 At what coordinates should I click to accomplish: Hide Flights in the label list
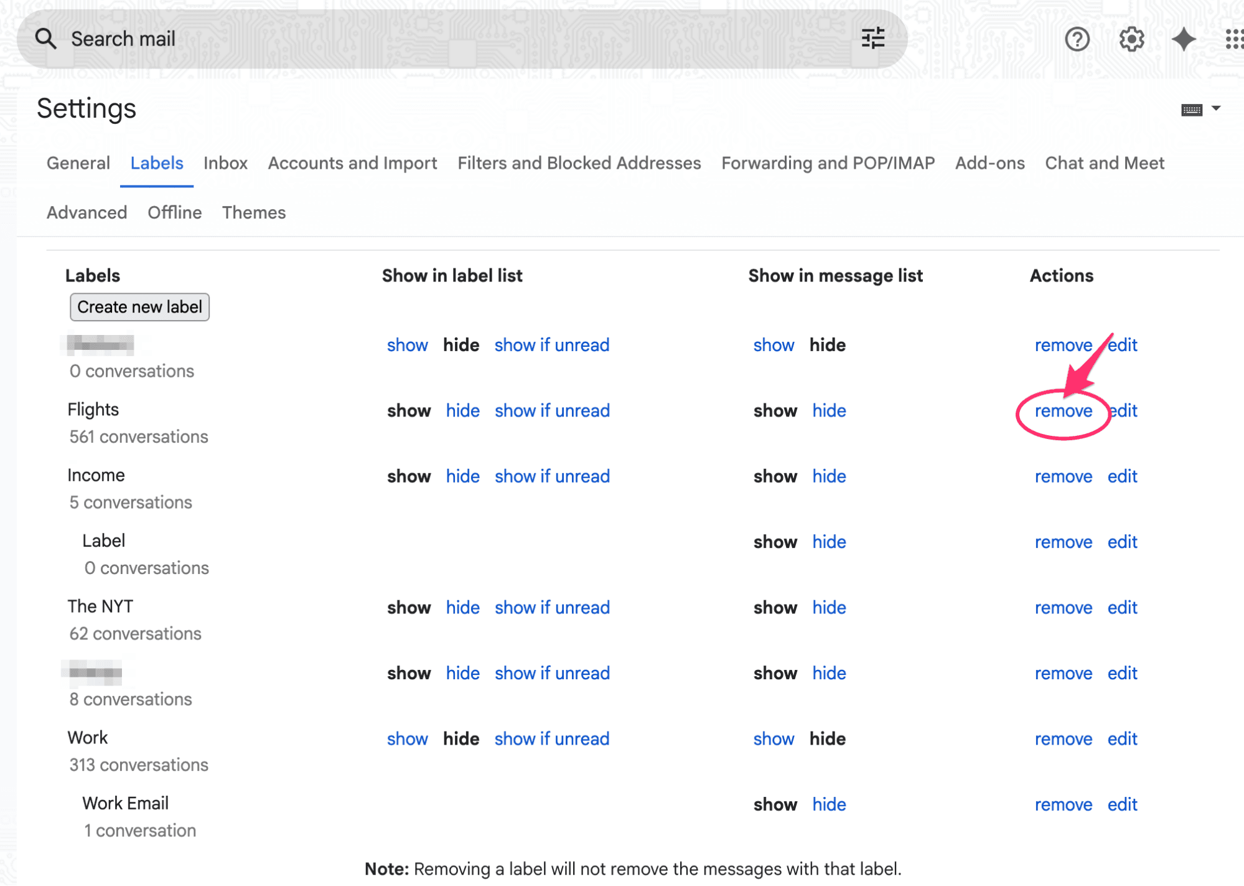462,410
